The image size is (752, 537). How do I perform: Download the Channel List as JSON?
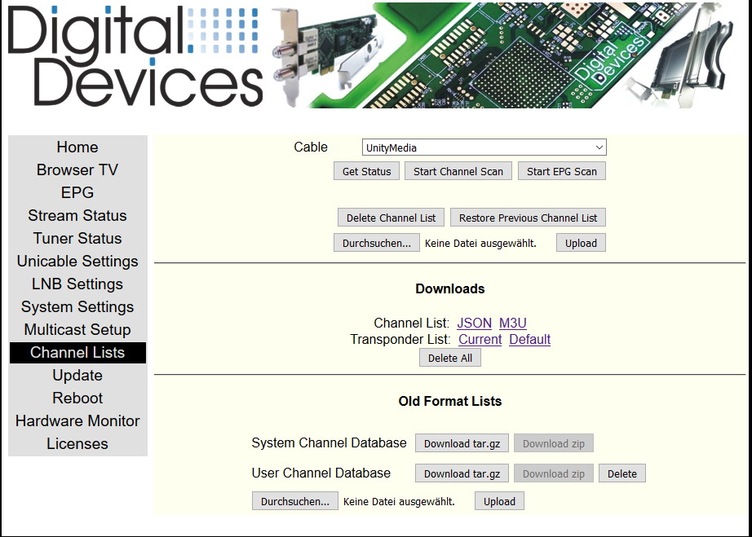click(475, 324)
